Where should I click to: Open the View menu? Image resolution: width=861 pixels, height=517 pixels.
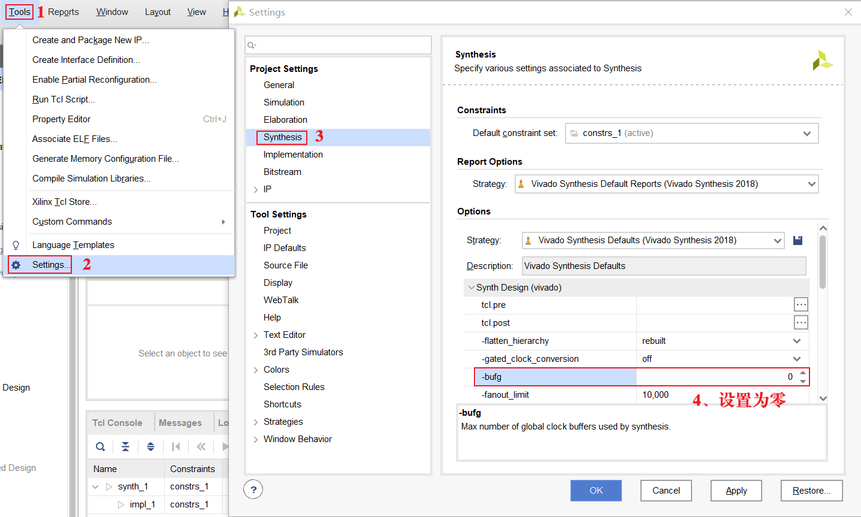click(x=197, y=12)
